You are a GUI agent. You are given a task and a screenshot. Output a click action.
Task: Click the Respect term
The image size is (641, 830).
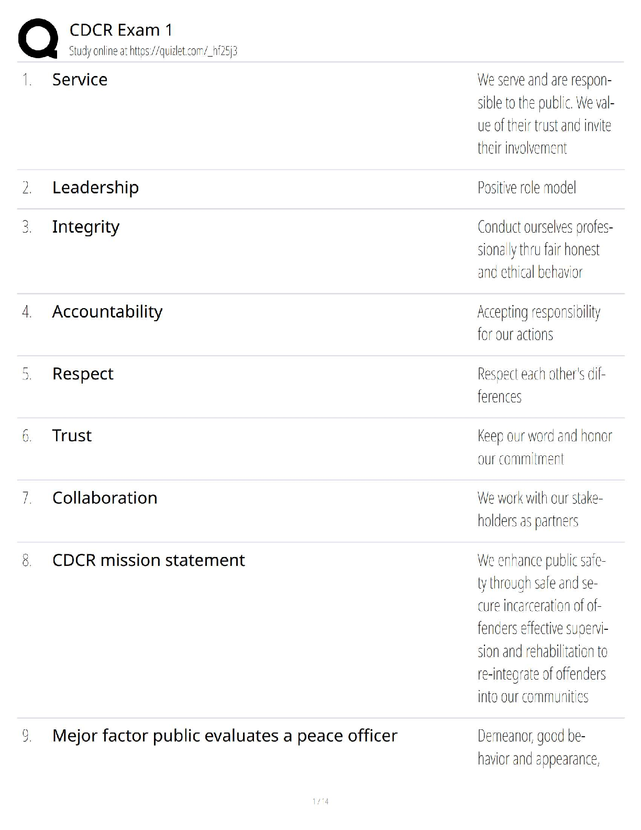click(83, 374)
